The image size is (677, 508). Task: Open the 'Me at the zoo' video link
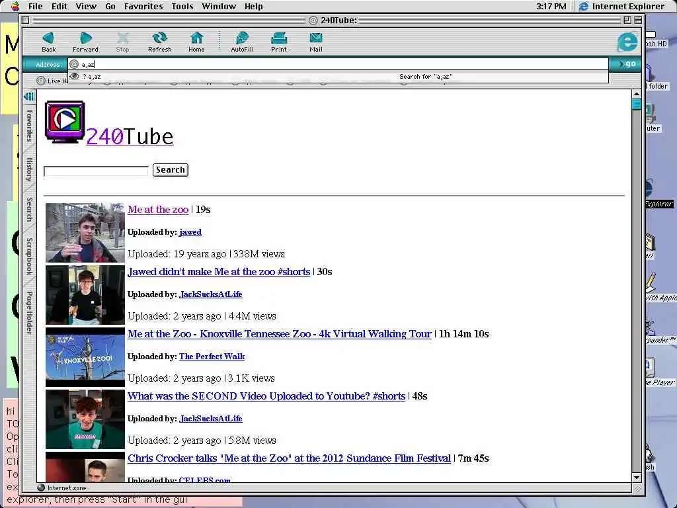pos(158,210)
